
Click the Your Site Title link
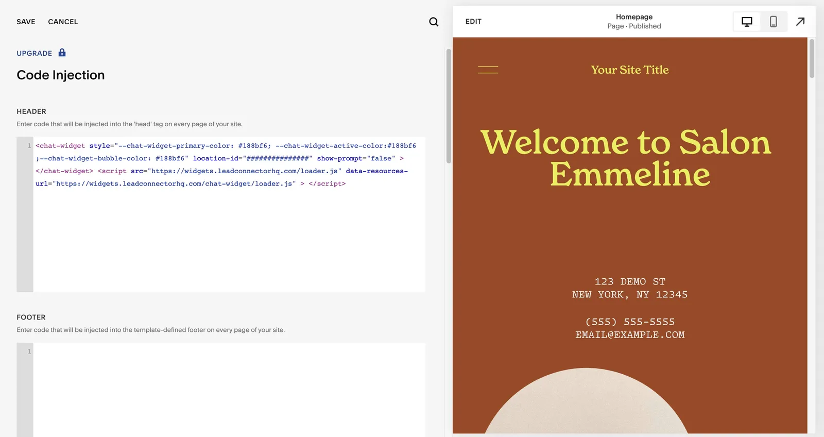[x=630, y=70]
